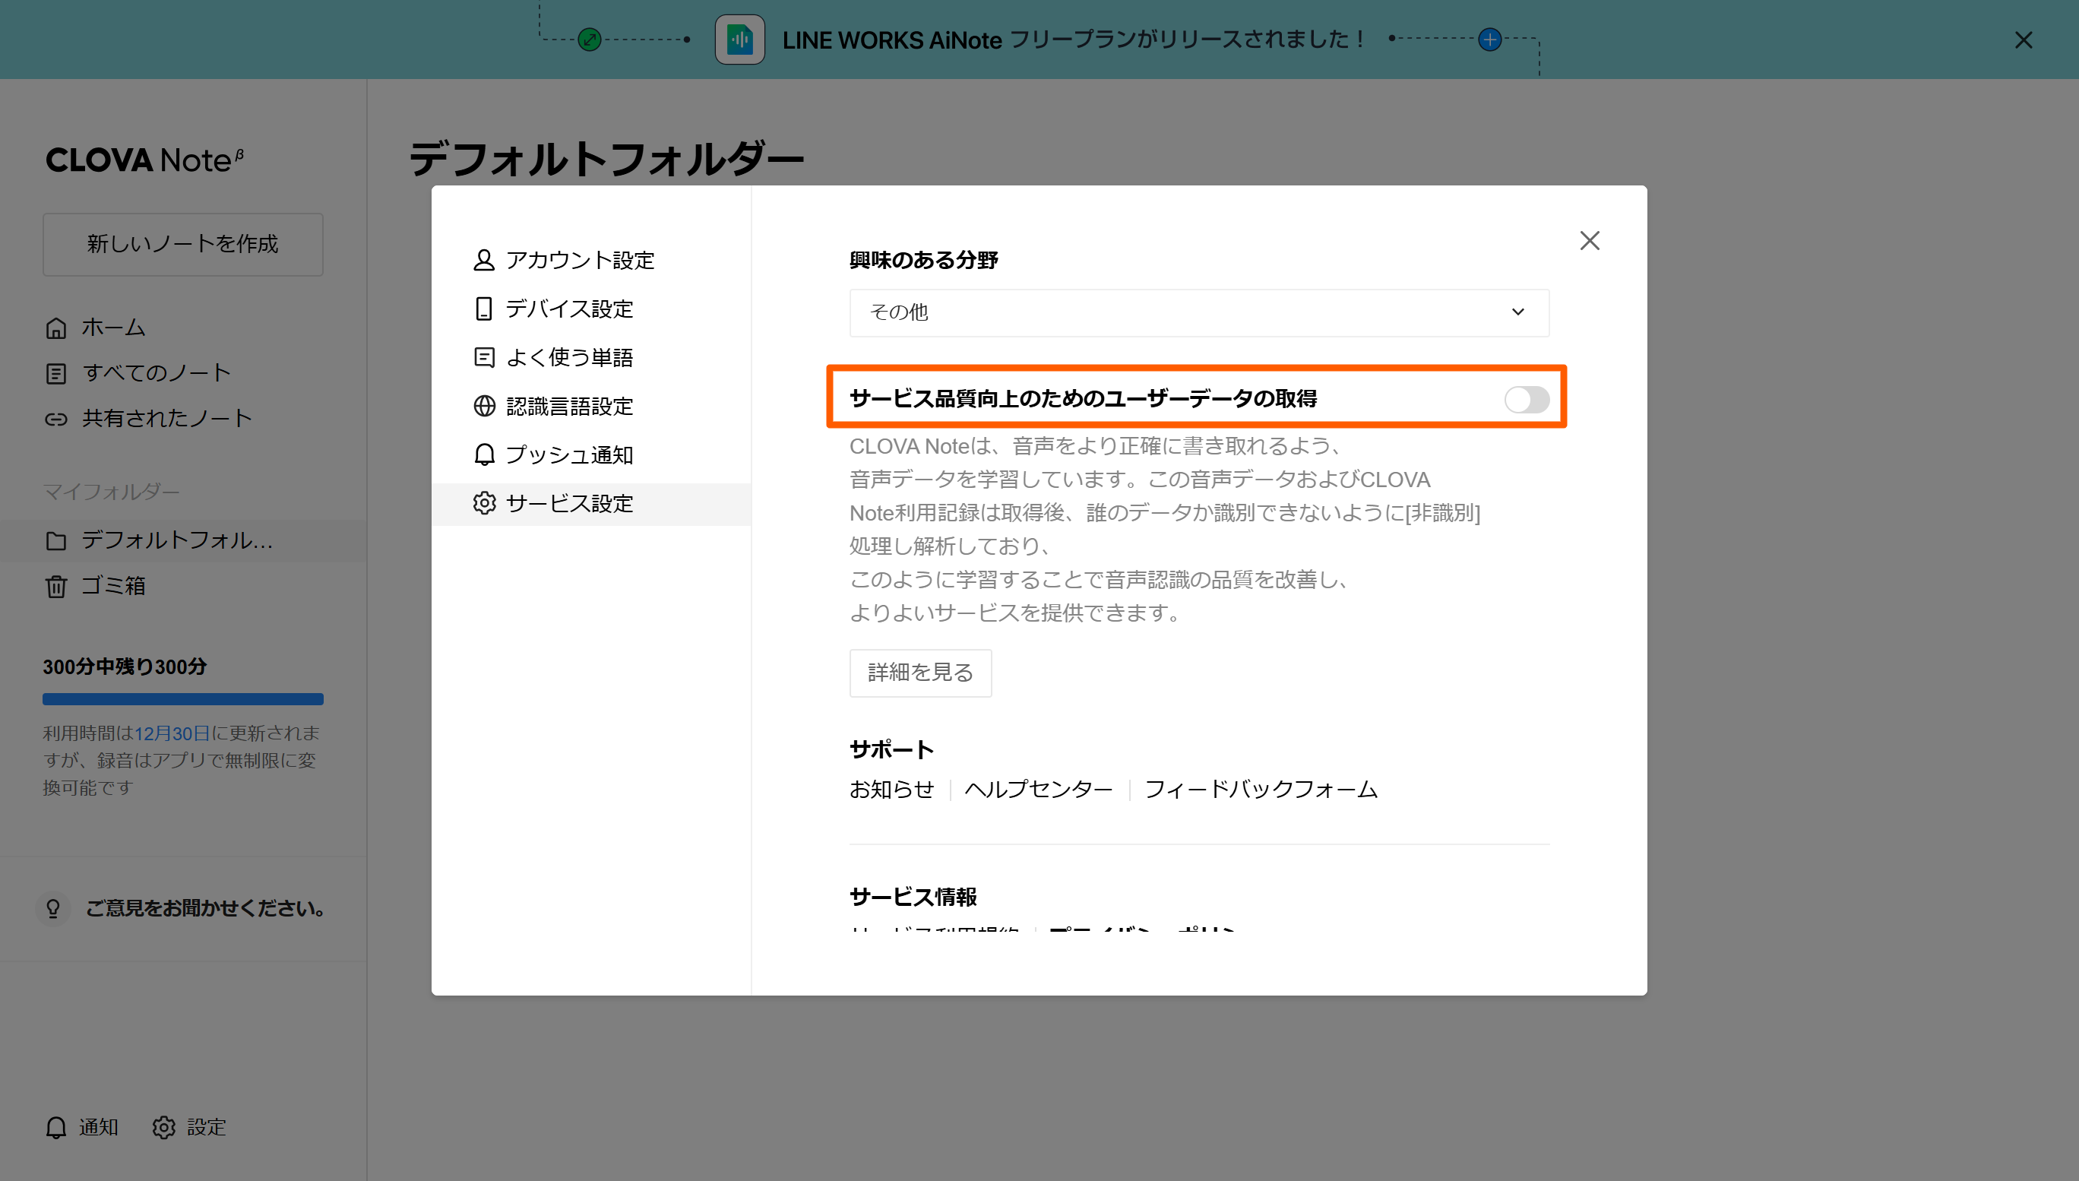Enable user data collection toggle

[1526, 399]
